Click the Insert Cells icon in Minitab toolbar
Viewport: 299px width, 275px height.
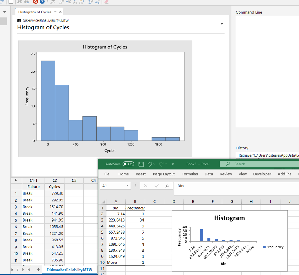pyautogui.click(x=60, y=2)
